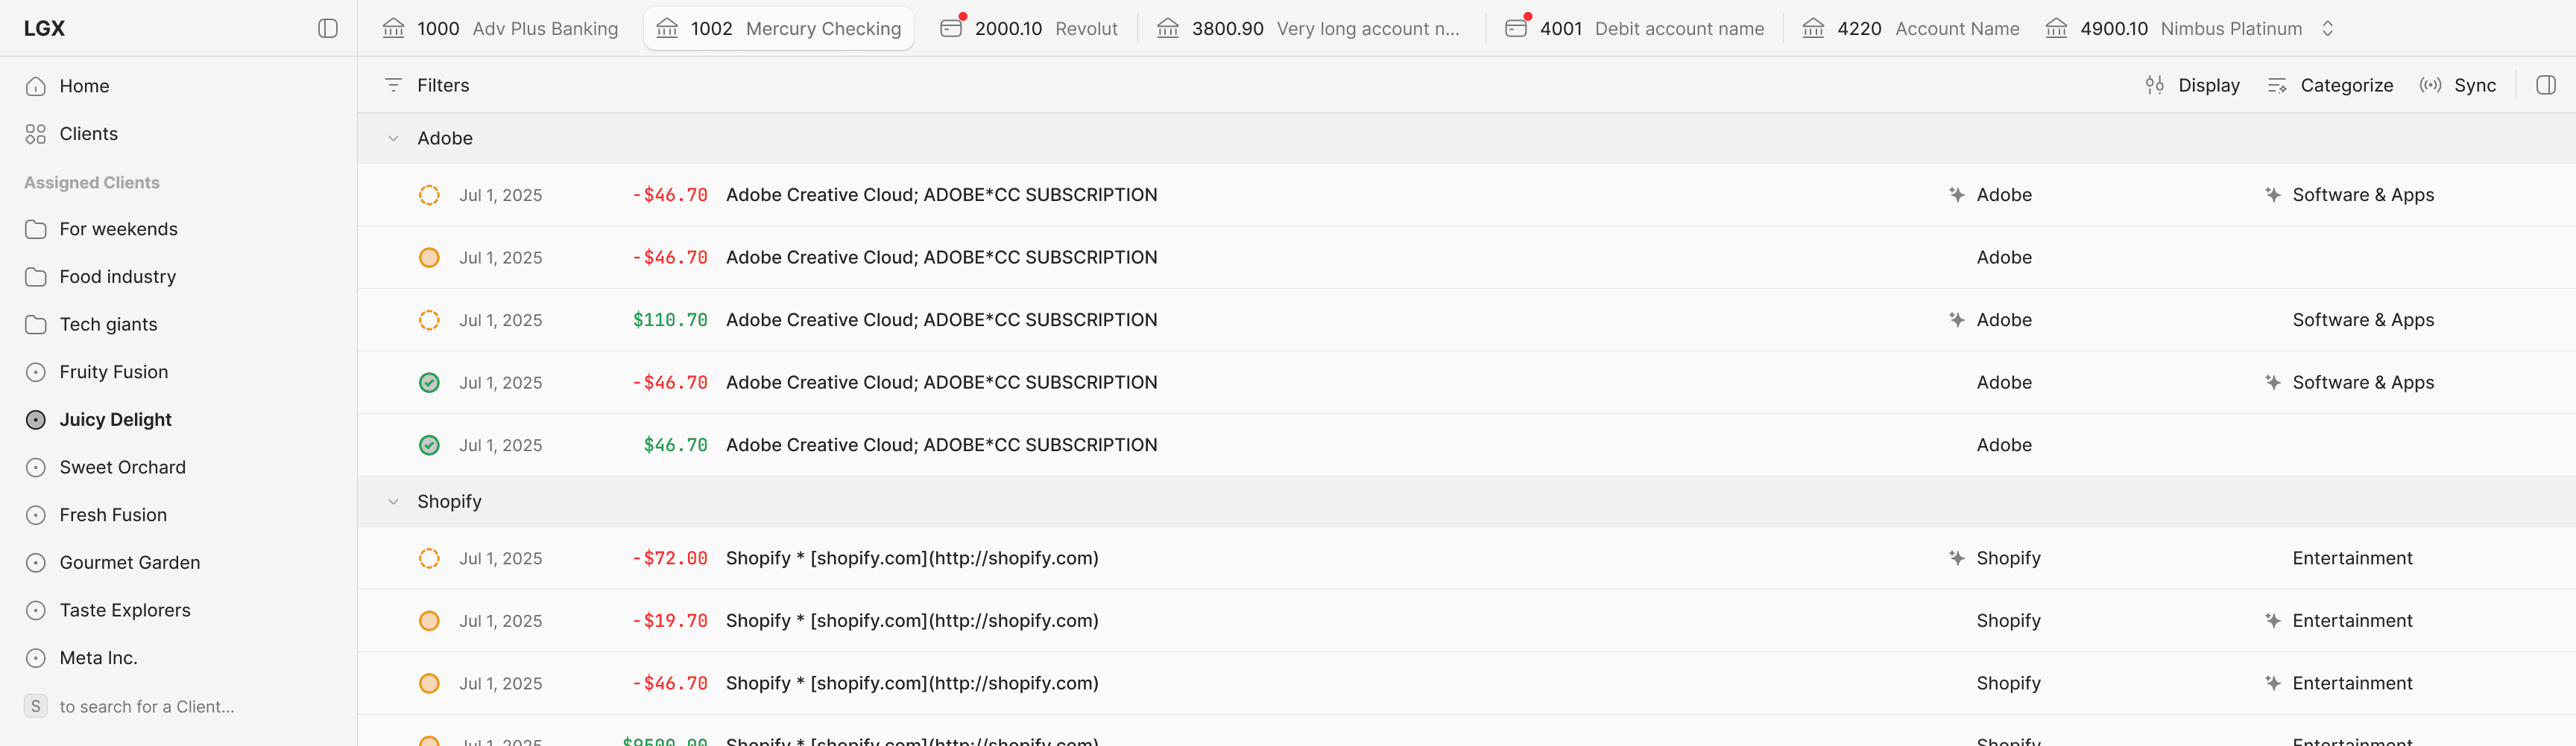Click the Display sliders icon

coord(2155,85)
